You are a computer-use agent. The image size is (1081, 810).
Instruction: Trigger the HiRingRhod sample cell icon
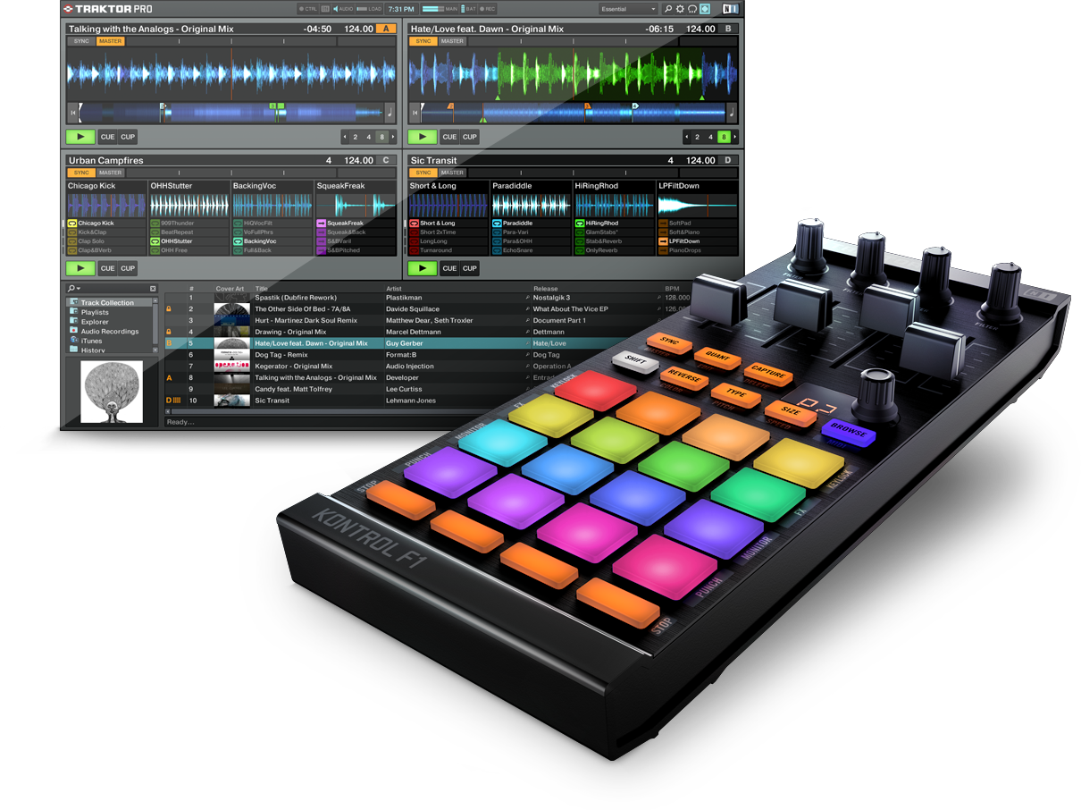580,224
